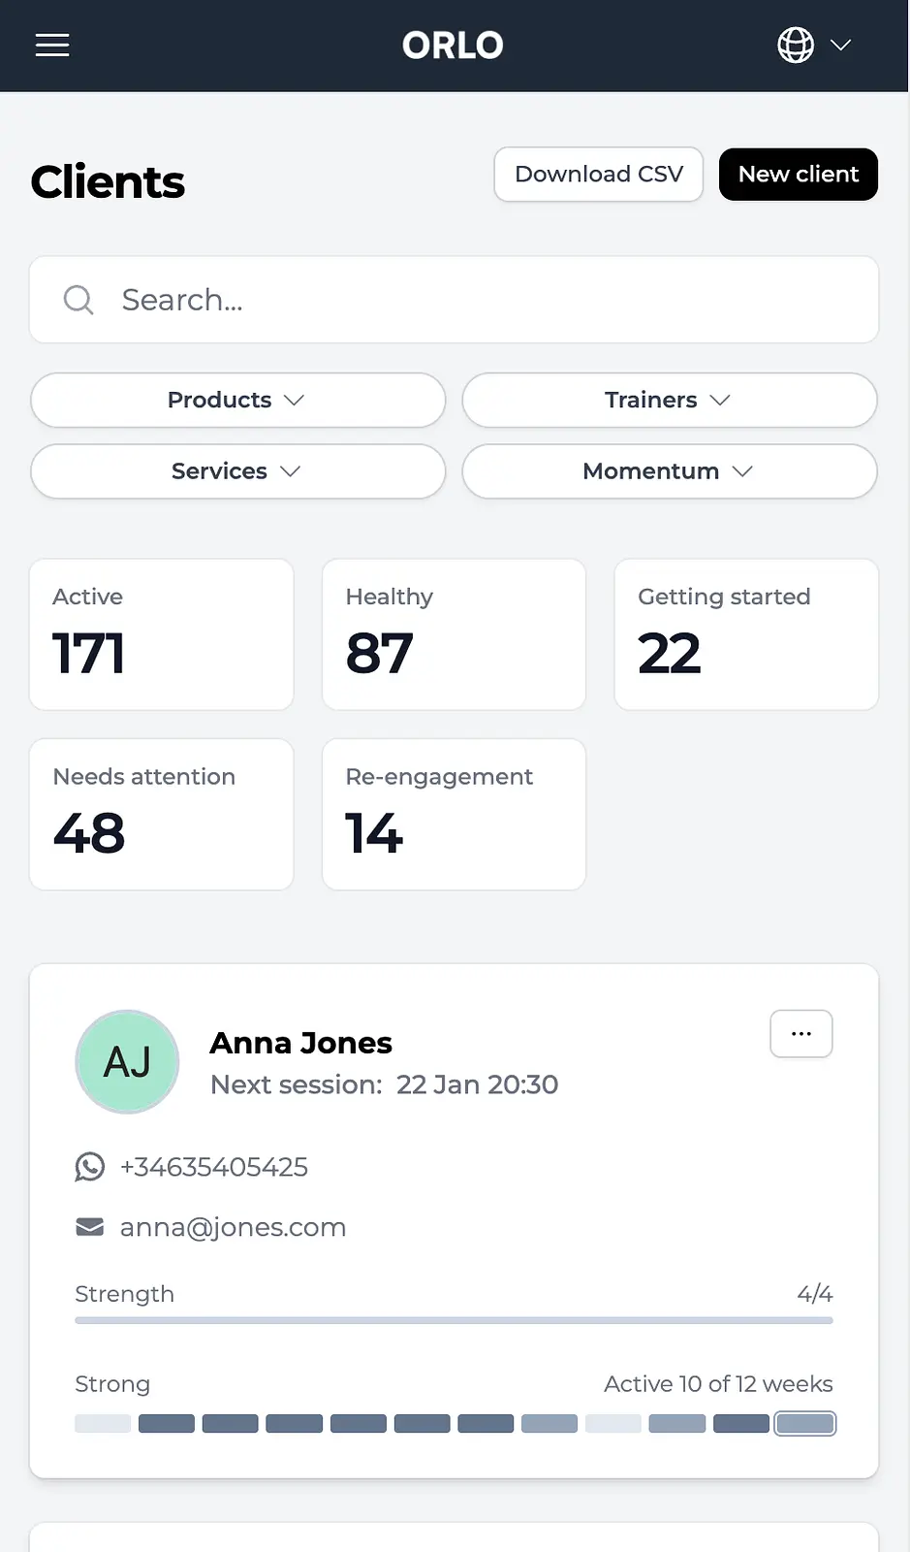Select the Needs attention stat card
The image size is (910, 1552).
pyautogui.click(x=161, y=815)
